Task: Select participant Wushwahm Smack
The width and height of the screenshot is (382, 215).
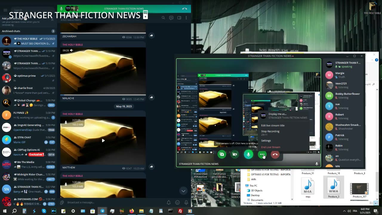Action: (344, 127)
